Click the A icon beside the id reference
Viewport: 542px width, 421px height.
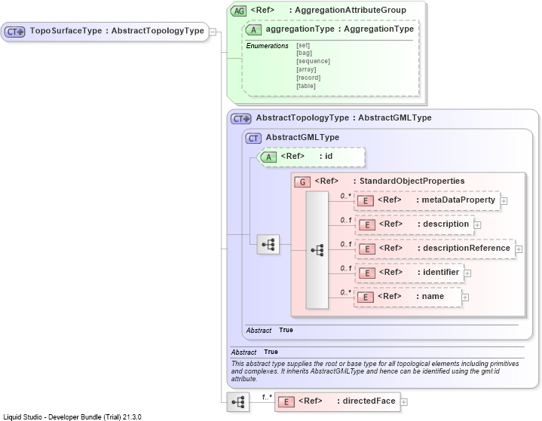pos(268,157)
